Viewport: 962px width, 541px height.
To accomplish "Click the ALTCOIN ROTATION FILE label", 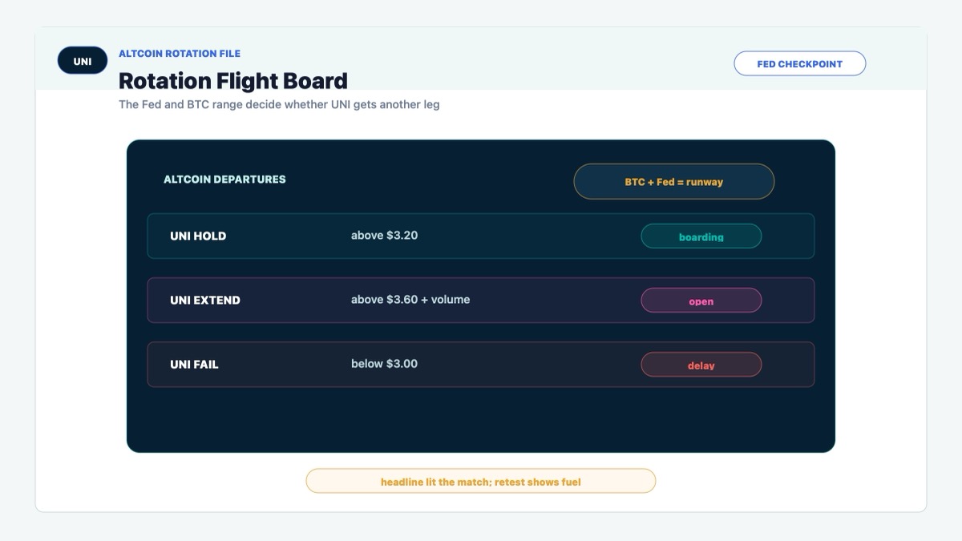I will coord(180,54).
